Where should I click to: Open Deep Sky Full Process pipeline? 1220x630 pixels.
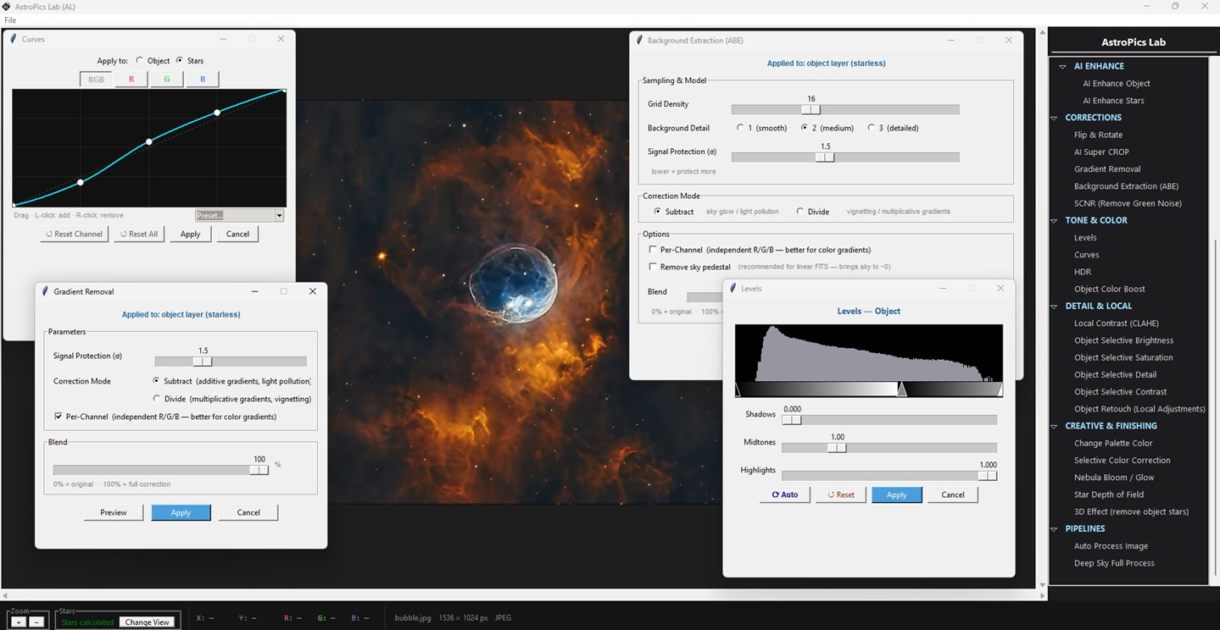pyautogui.click(x=1113, y=563)
